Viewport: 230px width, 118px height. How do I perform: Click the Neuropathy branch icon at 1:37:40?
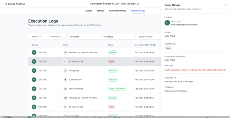tap(65, 70)
